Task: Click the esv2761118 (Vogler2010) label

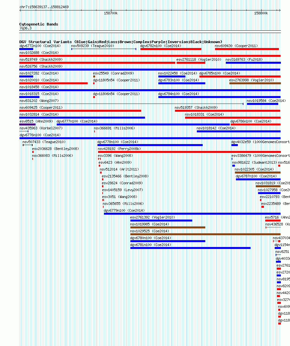Action: (199, 59)
